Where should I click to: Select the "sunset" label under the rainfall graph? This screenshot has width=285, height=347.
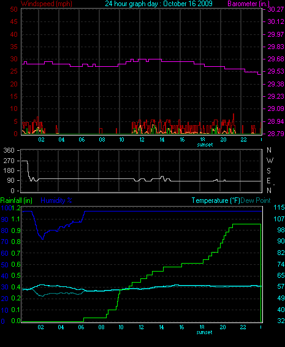204,332
